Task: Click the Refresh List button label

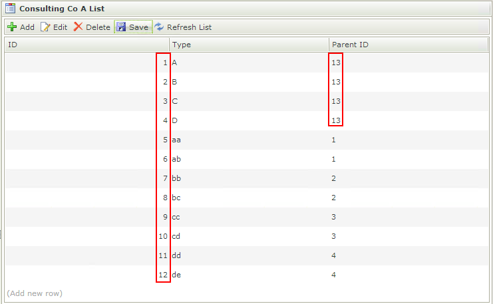Action: click(189, 27)
